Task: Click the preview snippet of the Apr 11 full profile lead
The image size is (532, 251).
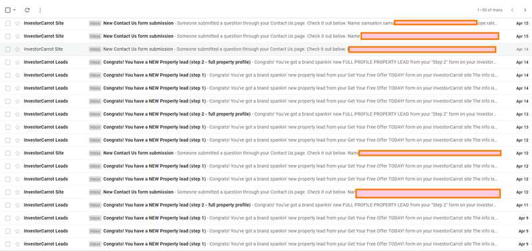Action: (x=376, y=205)
